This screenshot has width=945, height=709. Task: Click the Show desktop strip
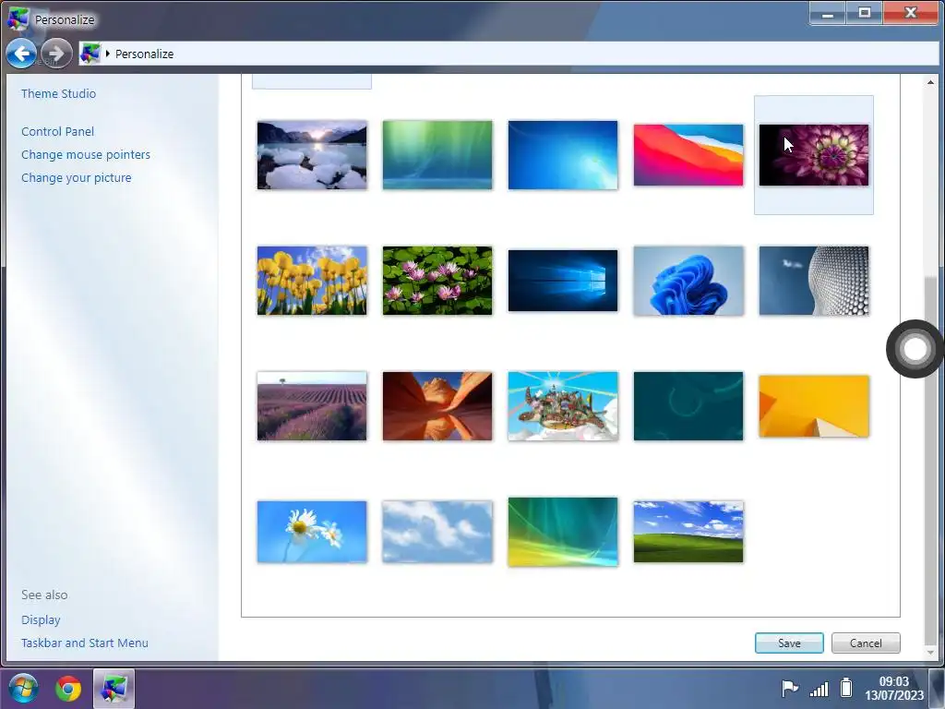938,689
